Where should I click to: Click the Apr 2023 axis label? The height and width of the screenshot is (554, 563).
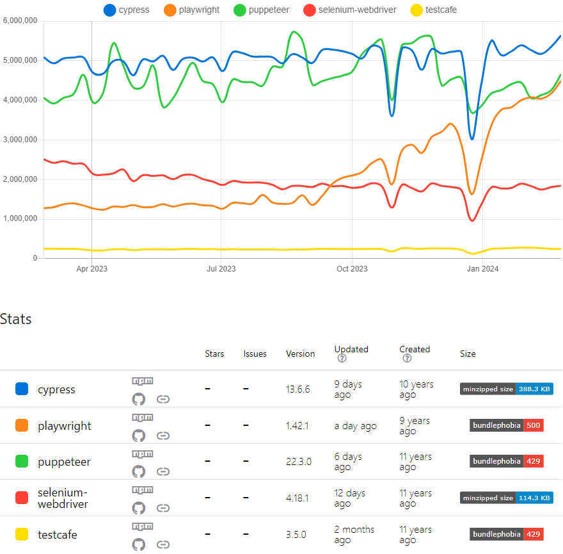click(x=92, y=269)
